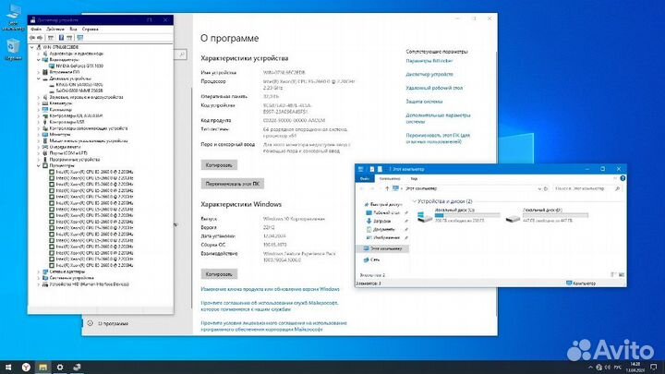Click the Up arrow in Explorer navigation bar
Viewport: 665px width, 374px height.
coord(387,188)
